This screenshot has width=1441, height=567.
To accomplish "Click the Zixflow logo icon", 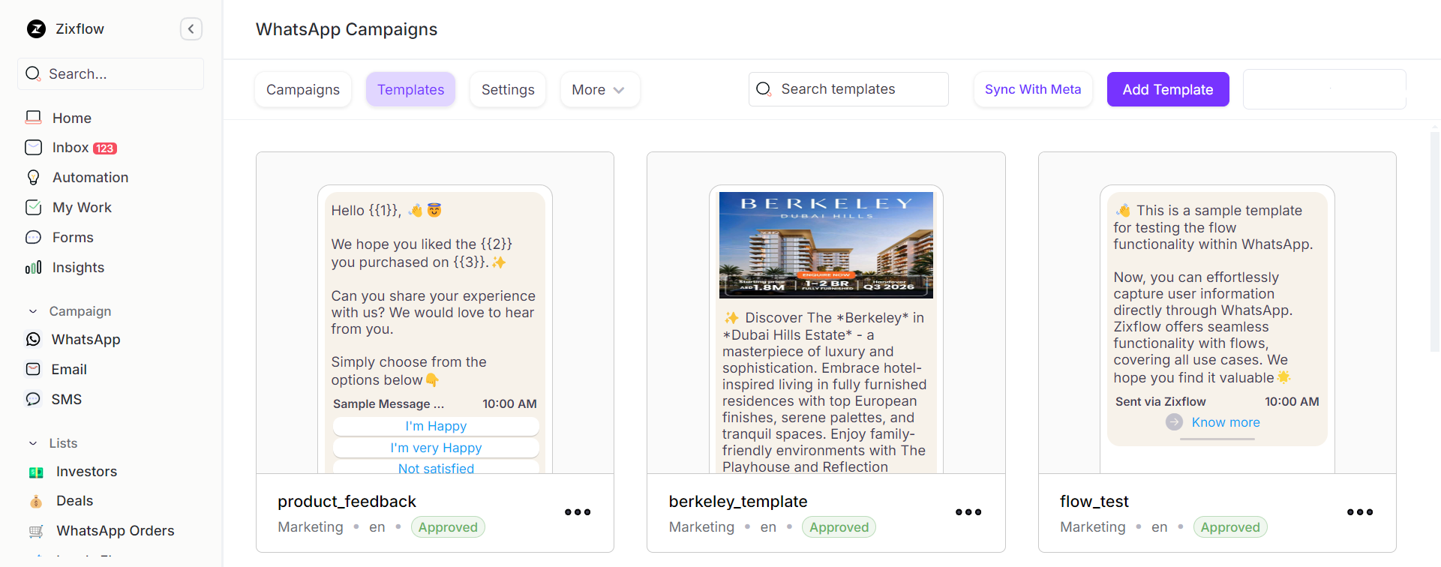I will (36, 29).
